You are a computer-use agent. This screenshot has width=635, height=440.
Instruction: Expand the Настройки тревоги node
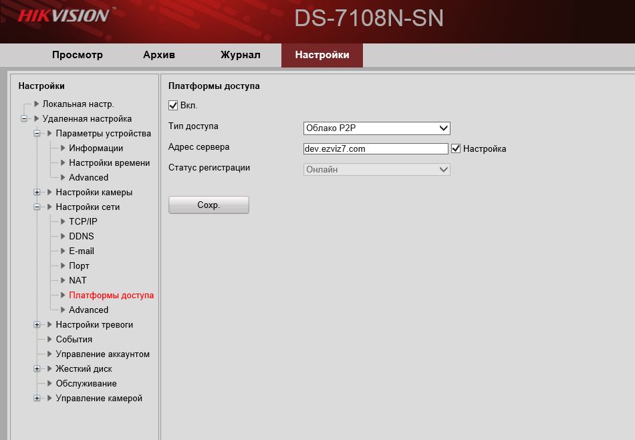point(37,324)
